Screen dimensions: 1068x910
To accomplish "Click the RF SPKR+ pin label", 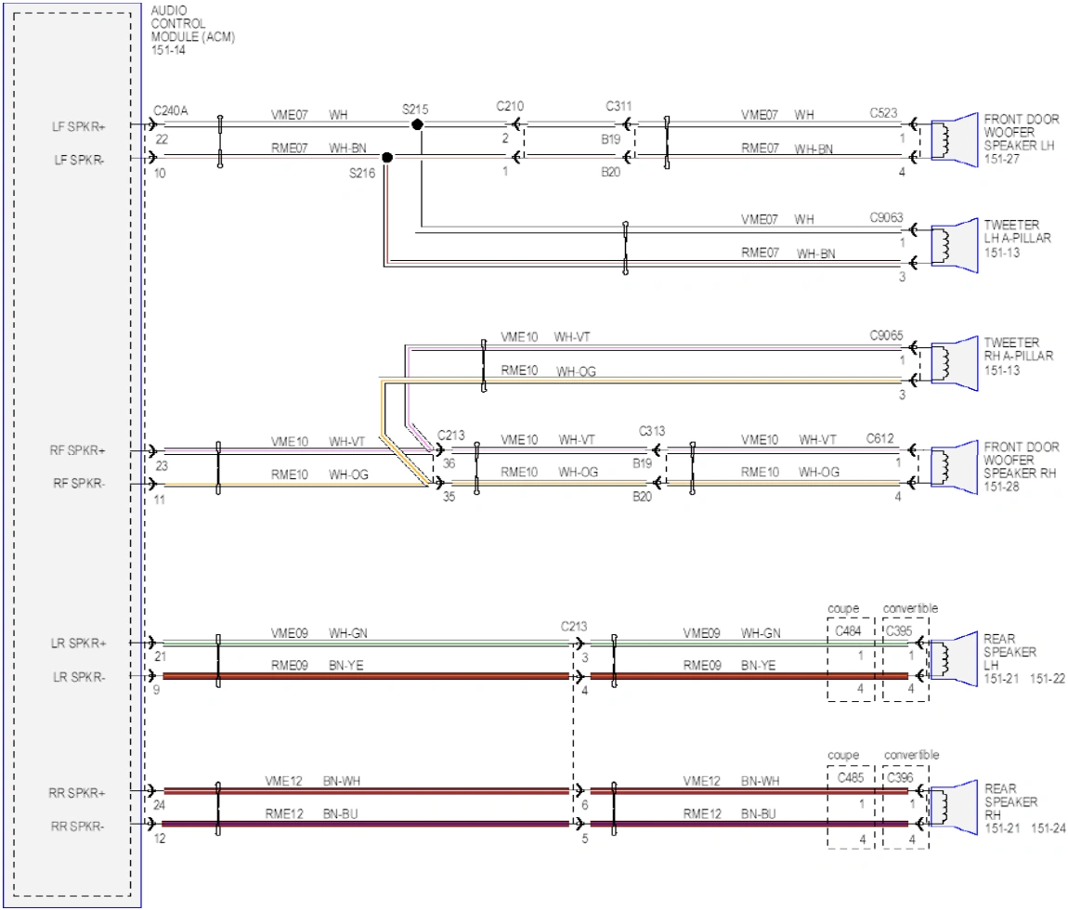I will tap(77, 450).
